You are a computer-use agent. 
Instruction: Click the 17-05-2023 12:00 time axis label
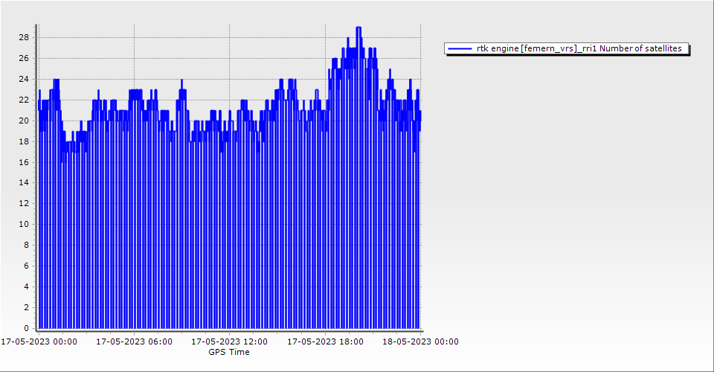[229, 342]
